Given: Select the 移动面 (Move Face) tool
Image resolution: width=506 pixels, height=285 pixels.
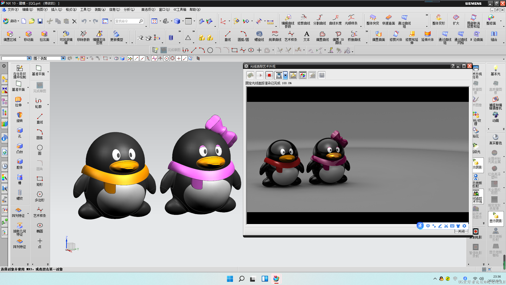Looking at the screenshot, I should 28,36.
